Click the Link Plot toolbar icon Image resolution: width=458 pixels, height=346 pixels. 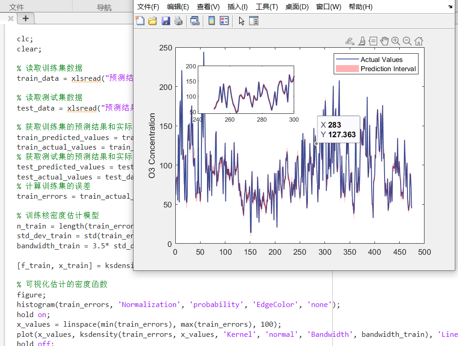click(195, 21)
